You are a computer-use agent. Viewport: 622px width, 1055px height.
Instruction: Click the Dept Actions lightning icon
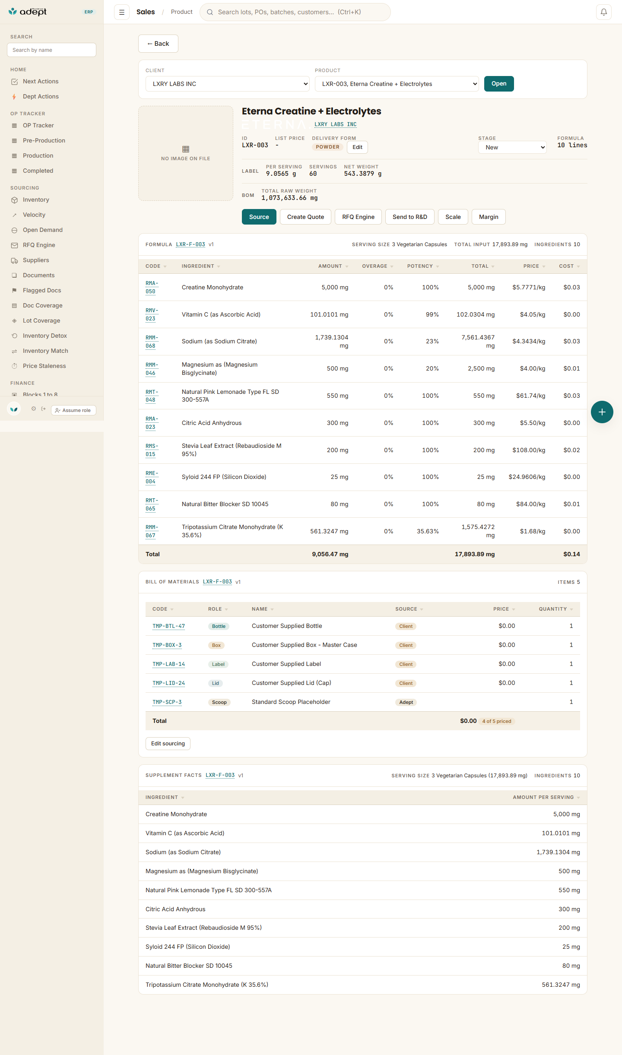14,97
